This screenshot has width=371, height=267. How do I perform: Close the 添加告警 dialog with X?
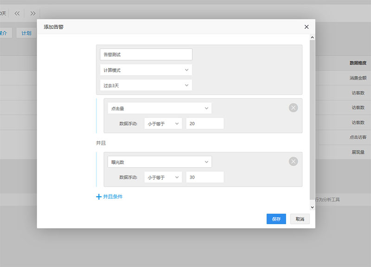tap(307, 27)
